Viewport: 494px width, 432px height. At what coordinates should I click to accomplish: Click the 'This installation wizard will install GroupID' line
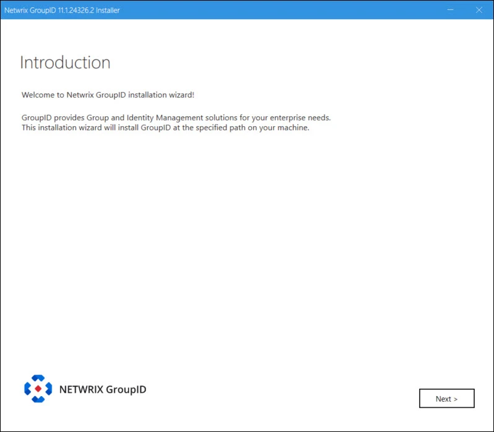(165, 127)
